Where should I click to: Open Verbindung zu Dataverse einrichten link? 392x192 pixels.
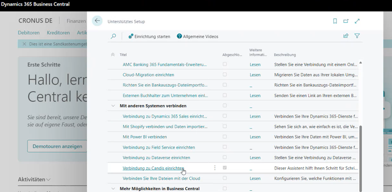coord(156,158)
